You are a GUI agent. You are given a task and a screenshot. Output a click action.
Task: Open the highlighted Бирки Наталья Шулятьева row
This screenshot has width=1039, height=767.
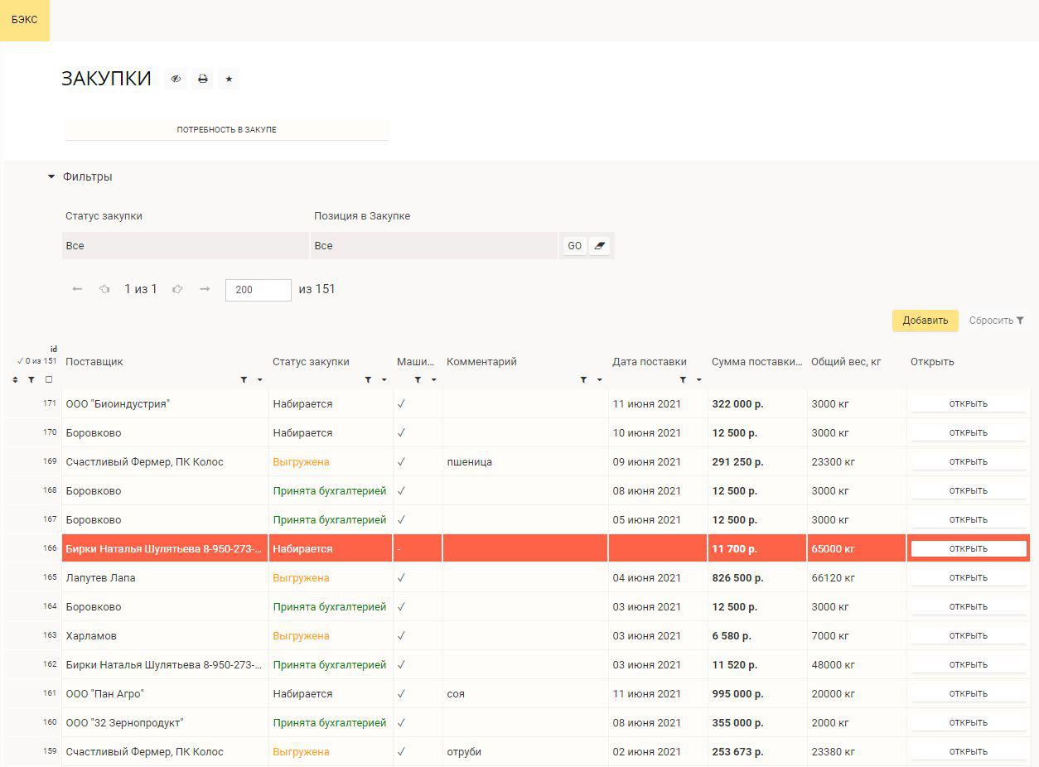tap(969, 548)
